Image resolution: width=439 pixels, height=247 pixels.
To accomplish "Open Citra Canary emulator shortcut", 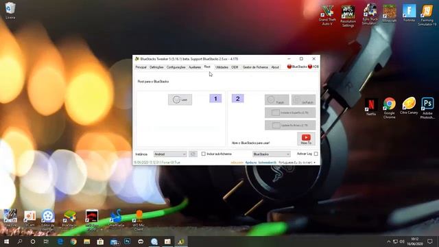I will [409, 106].
